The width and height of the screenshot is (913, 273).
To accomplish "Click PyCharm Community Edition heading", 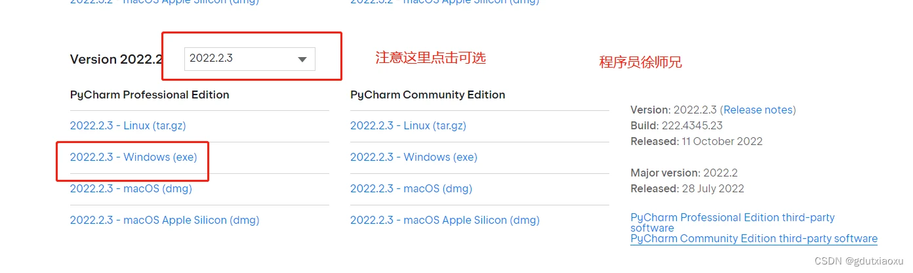I will (x=428, y=94).
